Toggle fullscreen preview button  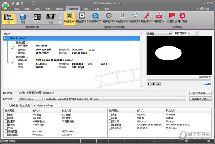(158, 84)
